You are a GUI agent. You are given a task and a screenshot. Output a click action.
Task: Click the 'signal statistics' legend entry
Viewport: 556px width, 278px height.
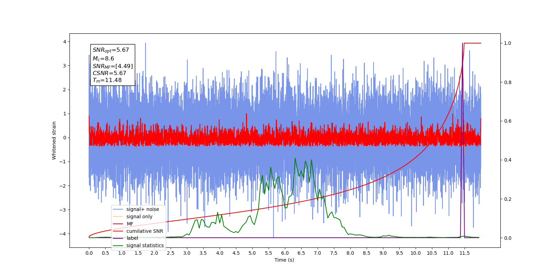click(139, 245)
